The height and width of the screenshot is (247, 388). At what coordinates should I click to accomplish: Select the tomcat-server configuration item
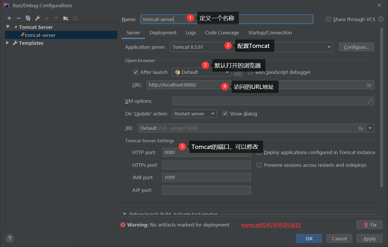click(x=61, y=35)
